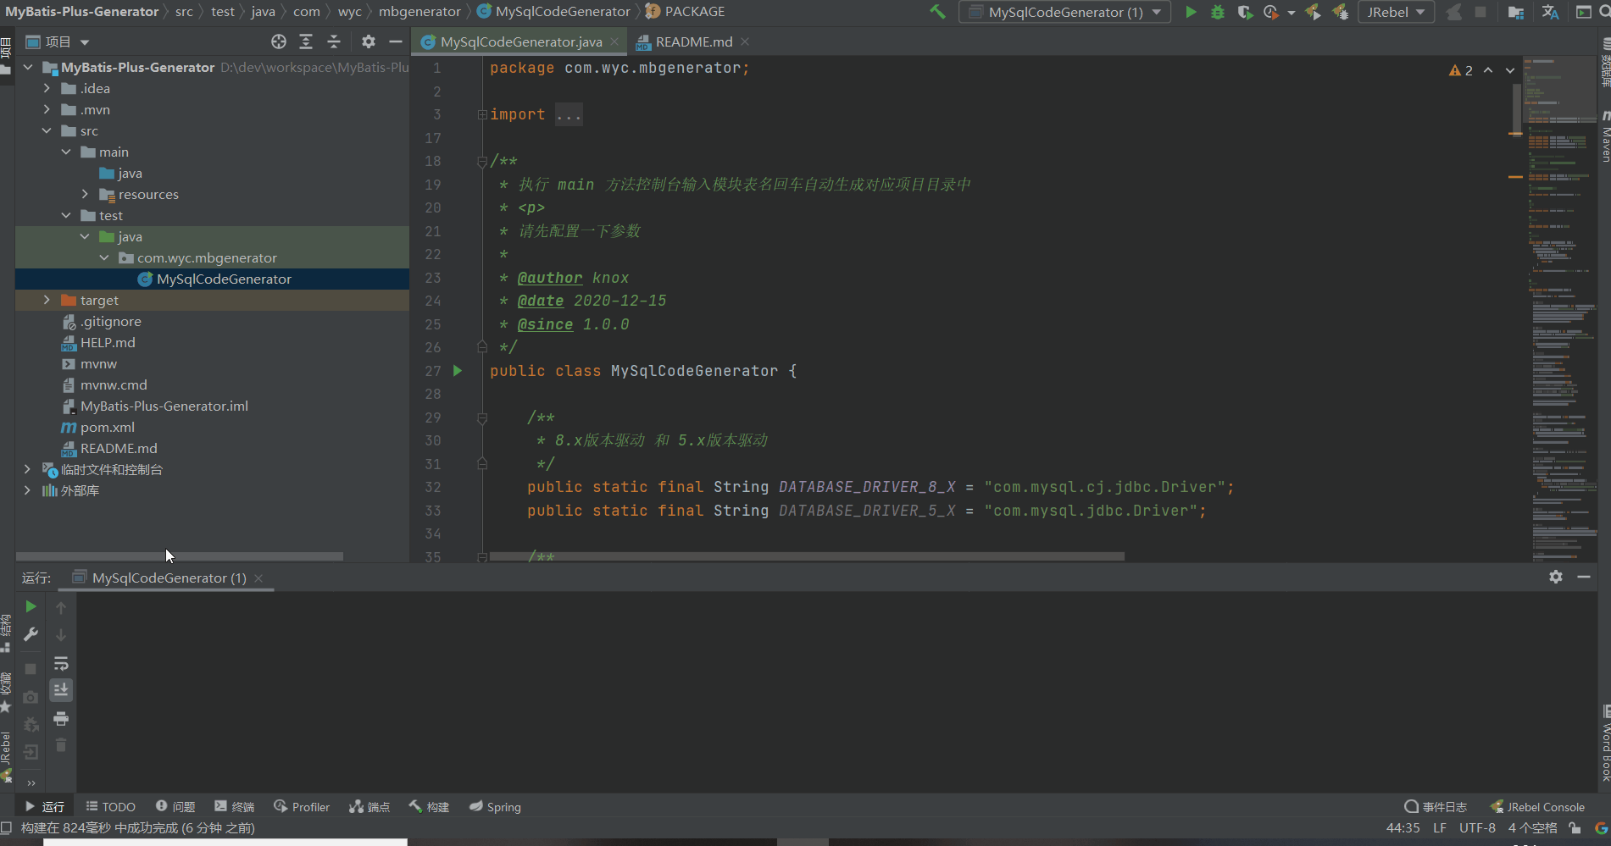Click the profiler run icon in toolbar
Viewport: 1611px width, 846px height.
[x=1270, y=12]
